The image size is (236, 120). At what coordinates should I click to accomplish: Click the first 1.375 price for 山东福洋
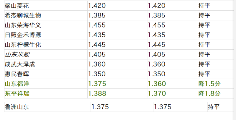[x=117, y=84]
